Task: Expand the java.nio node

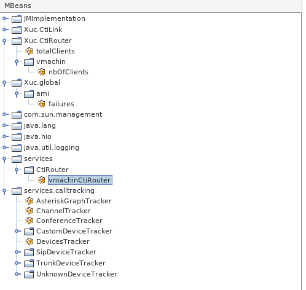Action: (5, 136)
